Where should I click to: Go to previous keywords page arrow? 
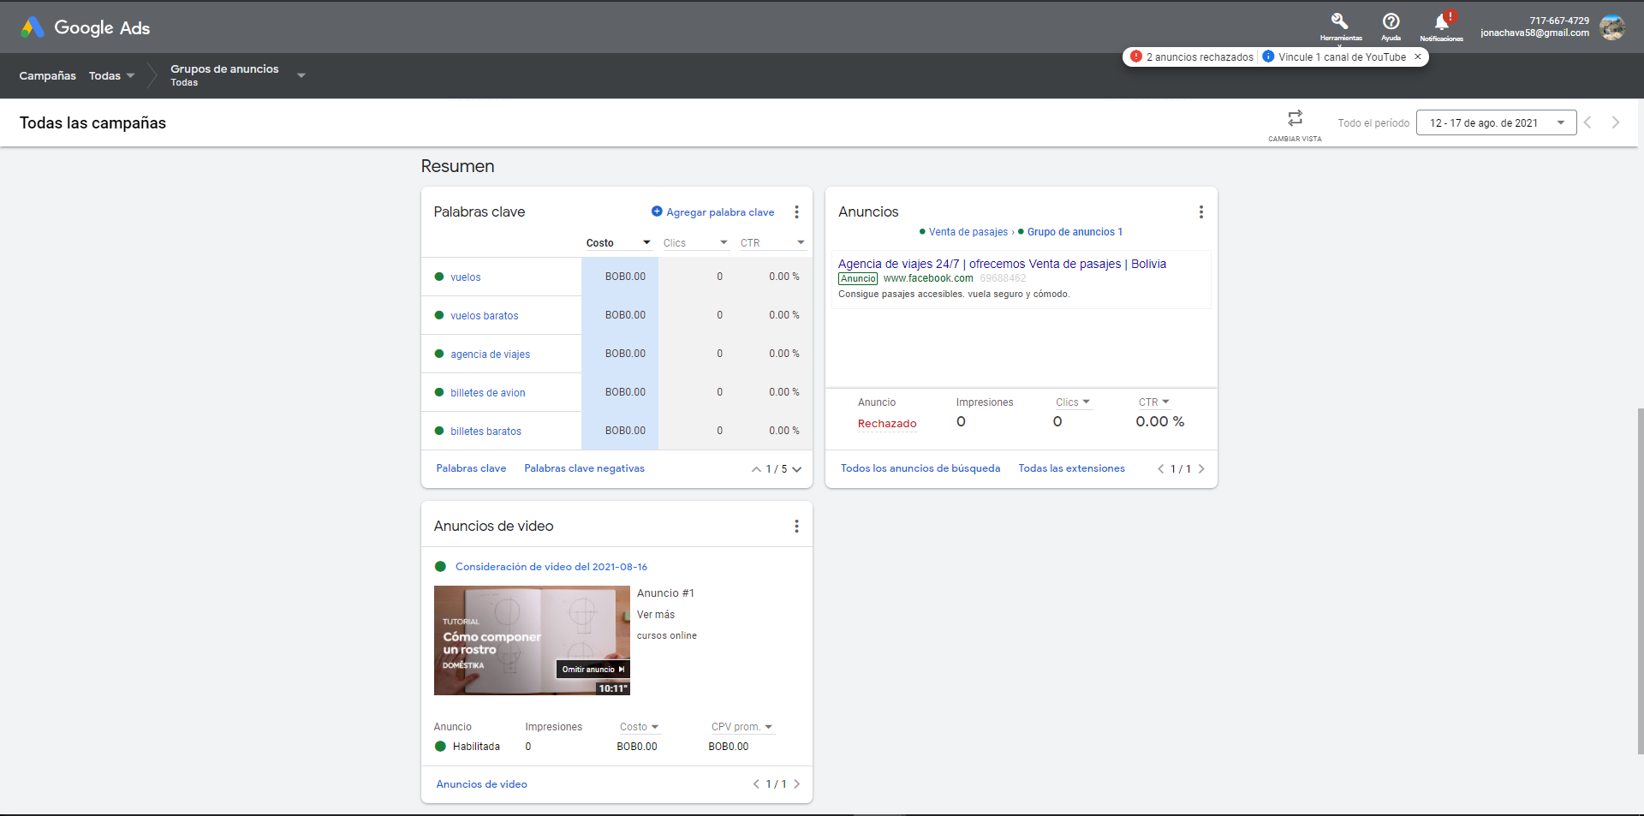tap(756, 469)
